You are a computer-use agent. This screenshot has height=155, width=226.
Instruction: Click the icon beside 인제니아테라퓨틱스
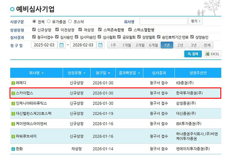(x=13, y=103)
